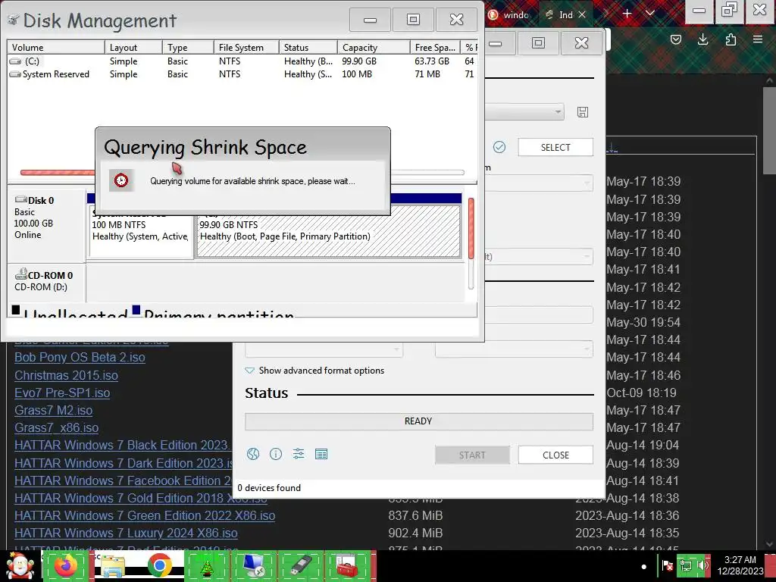Click the volume speaker tray icon
776x582 pixels.
coord(702,565)
